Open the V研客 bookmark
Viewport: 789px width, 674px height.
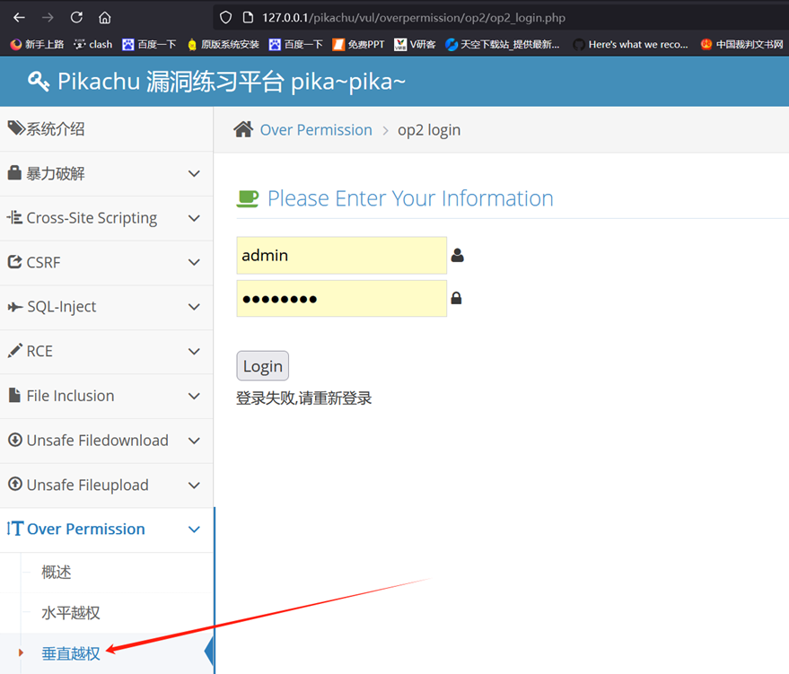[415, 44]
